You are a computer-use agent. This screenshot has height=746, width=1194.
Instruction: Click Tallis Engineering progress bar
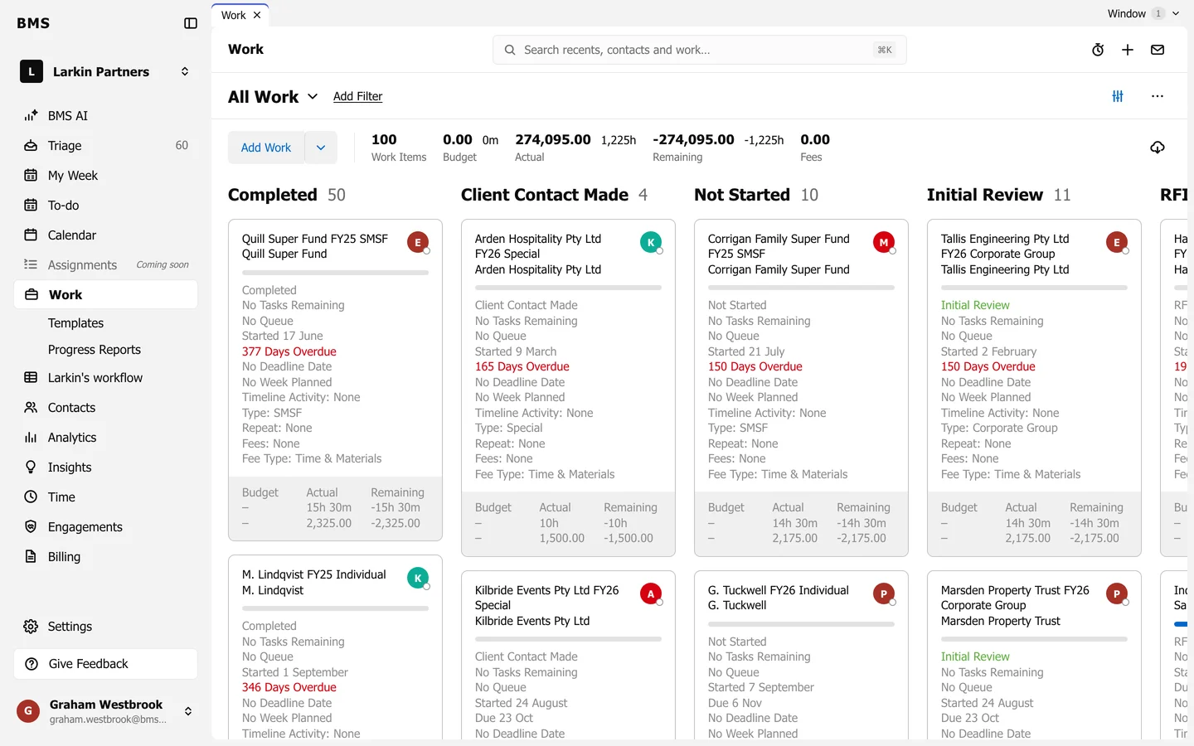click(1034, 288)
